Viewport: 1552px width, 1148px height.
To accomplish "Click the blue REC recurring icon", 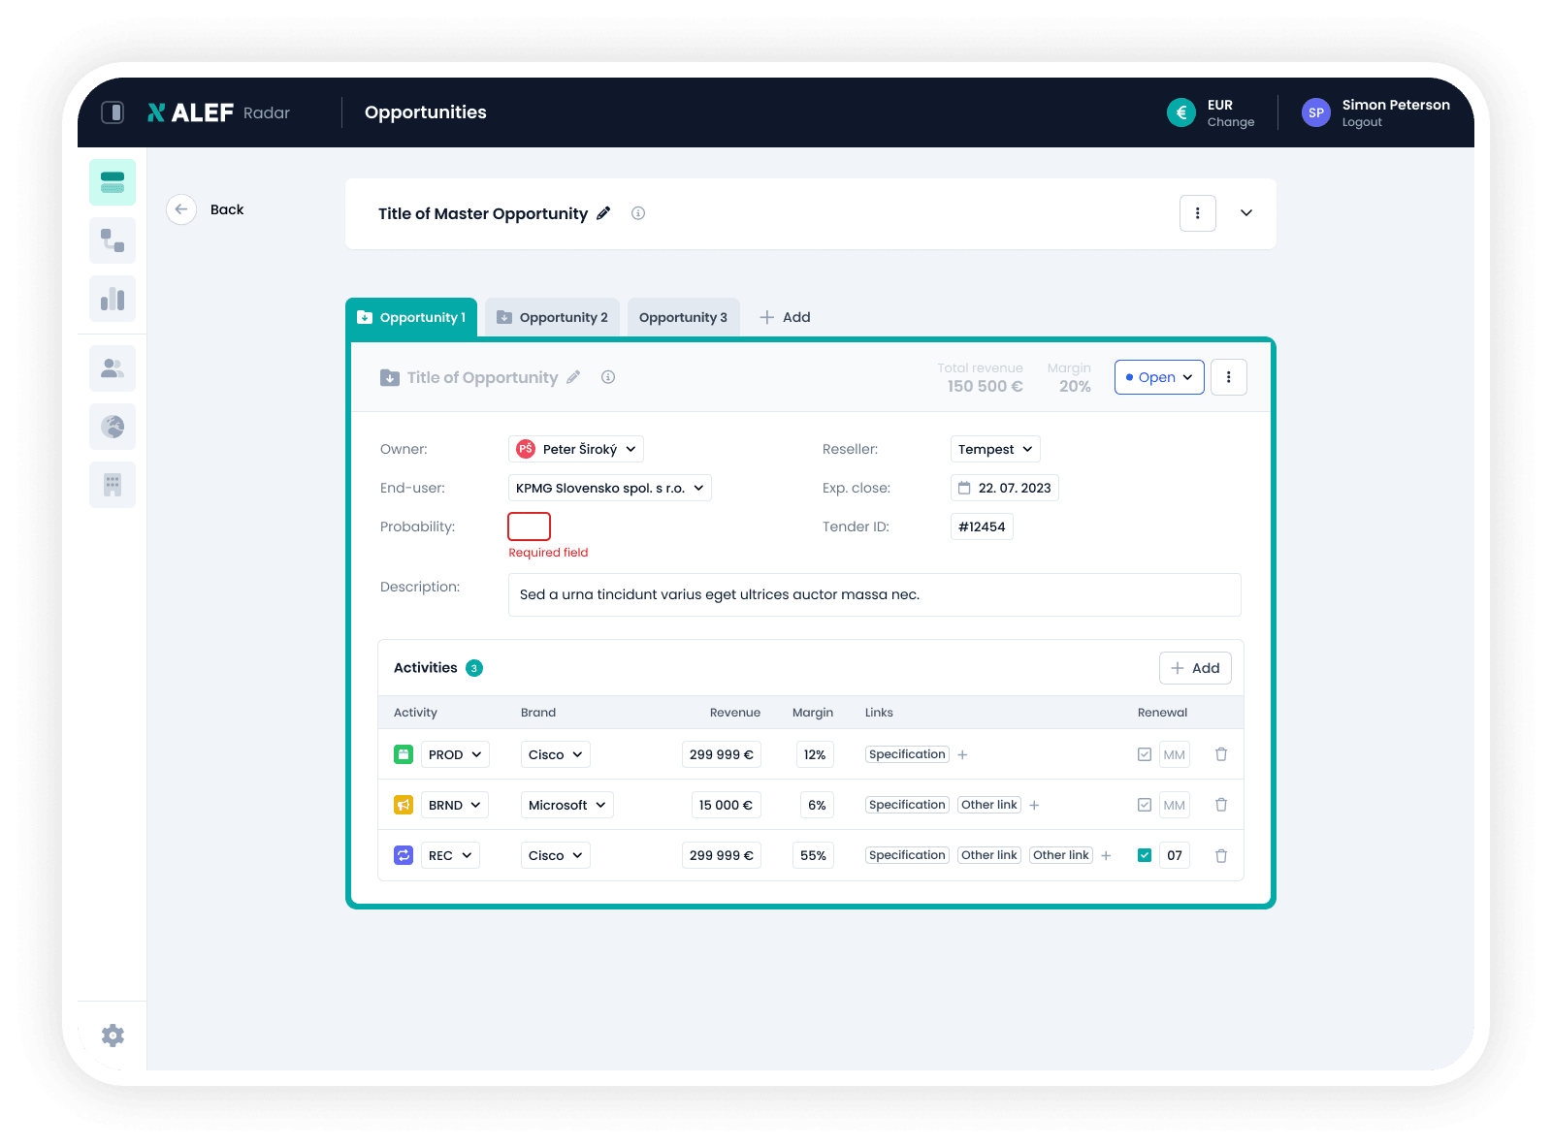I will [x=404, y=855].
